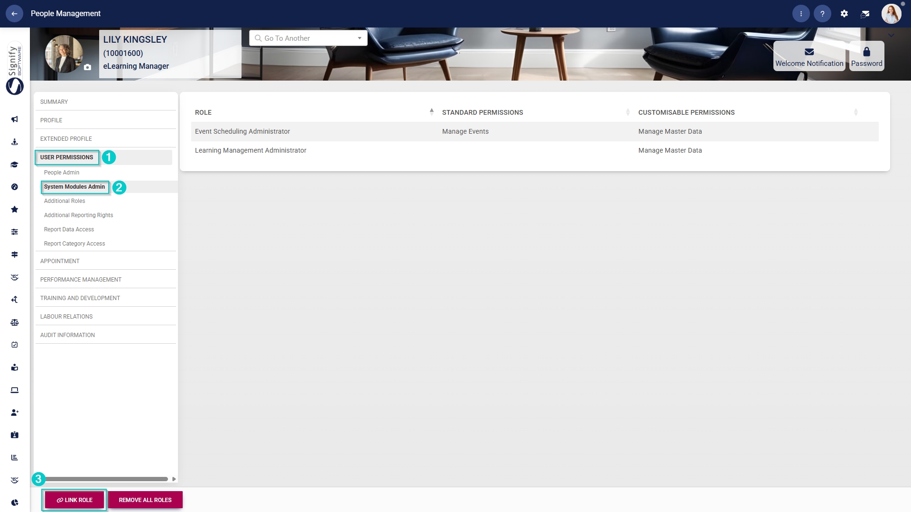The width and height of the screenshot is (911, 512).
Task: Click the eLearning Manager job title
Action: tap(136, 66)
